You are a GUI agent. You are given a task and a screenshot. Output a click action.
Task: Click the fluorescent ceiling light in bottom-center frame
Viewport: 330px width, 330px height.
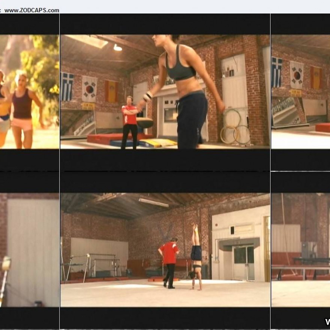pyautogui.click(x=153, y=202)
